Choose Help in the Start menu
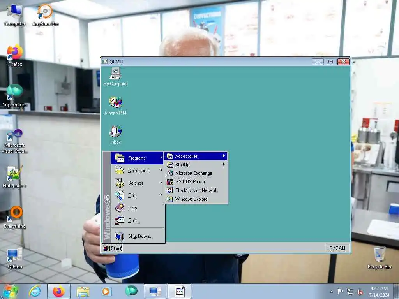Viewport: 399px width, 299px height. 138,208
